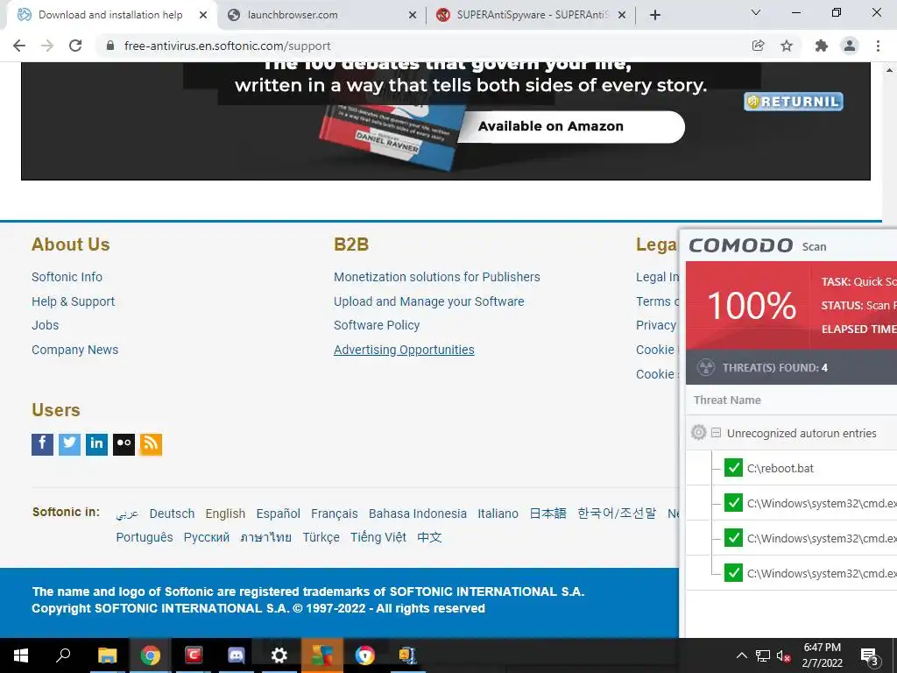897x673 pixels.
Task: Open Monetization solutions for Publishers link
Action: [x=436, y=277]
